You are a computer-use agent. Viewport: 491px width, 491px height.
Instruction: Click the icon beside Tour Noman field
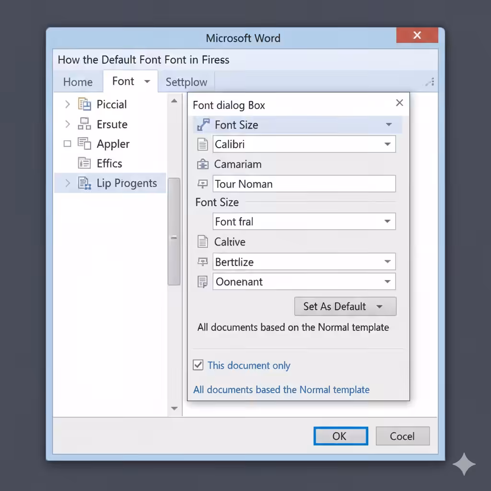(x=203, y=184)
